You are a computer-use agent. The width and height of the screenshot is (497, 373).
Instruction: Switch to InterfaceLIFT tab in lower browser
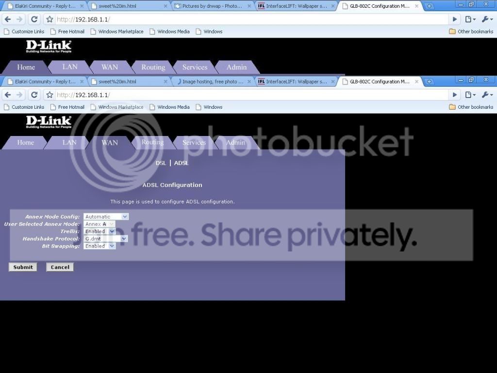296,82
